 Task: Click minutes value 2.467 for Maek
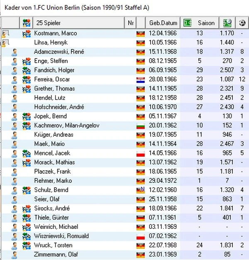[227, 144]
